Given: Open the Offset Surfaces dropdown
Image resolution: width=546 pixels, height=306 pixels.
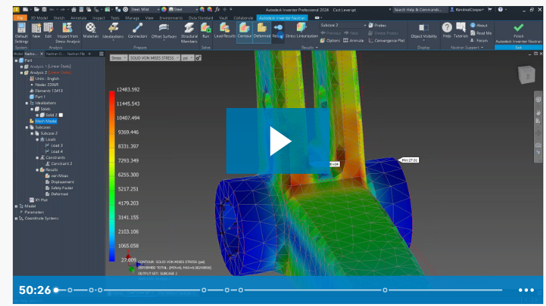Looking at the screenshot, I should [x=164, y=32].
